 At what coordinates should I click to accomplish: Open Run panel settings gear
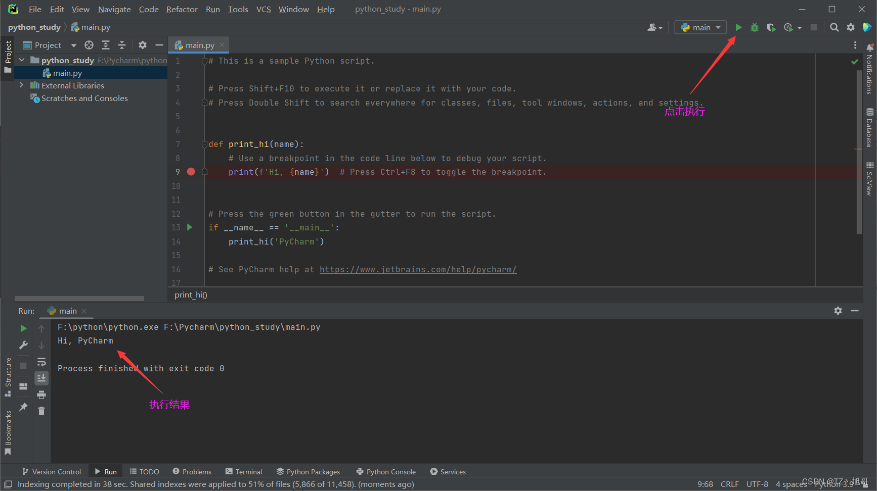coord(838,311)
